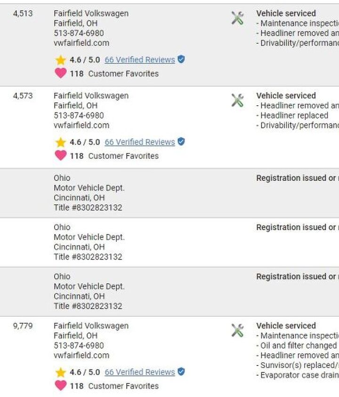Click Title #8302823132 in the white registration row

point(88,257)
